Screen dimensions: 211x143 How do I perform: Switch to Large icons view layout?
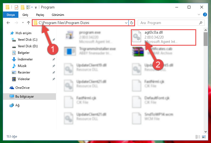204,137
